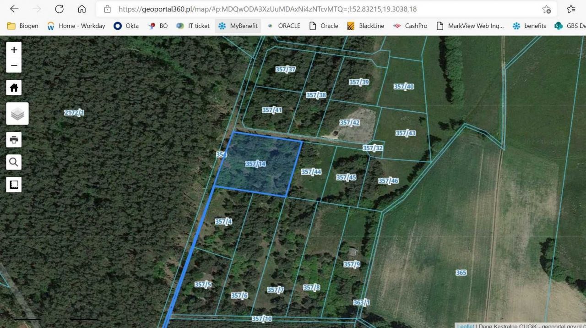586x328 pixels.
Task: View site security lock info
Action: (108, 9)
